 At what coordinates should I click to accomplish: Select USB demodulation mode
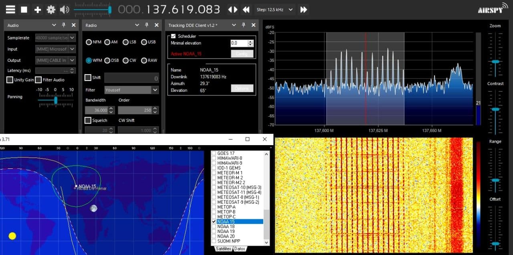[x=144, y=42]
